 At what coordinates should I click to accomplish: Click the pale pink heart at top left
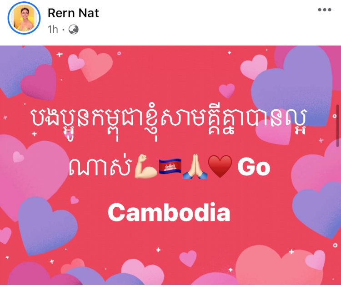75,62
